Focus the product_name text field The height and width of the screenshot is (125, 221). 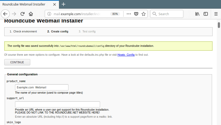pyautogui.click(x=42, y=87)
